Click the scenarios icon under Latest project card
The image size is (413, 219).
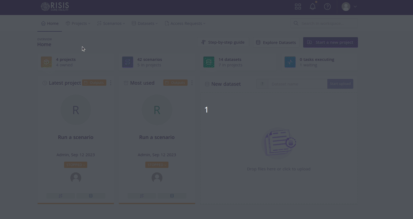click(60, 196)
